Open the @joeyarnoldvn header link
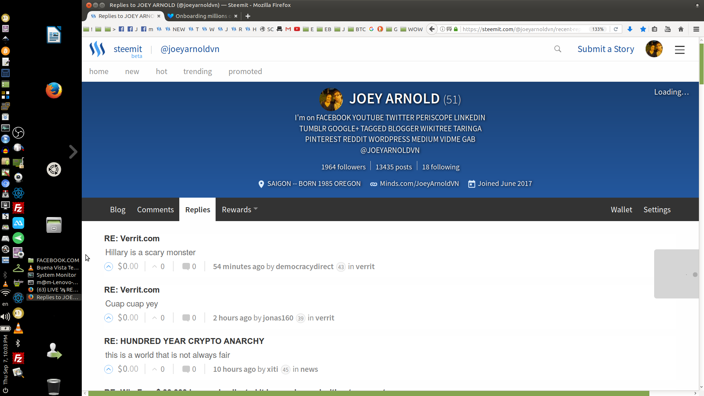 [x=190, y=49]
